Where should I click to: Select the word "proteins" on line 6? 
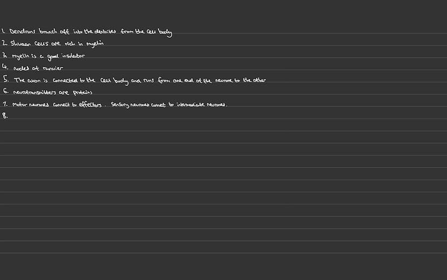83,92
